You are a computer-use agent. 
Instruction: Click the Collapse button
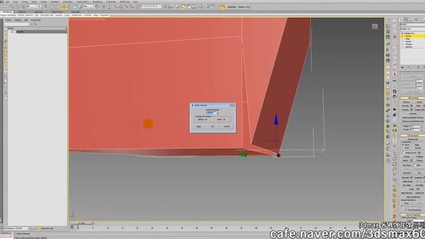419,157
